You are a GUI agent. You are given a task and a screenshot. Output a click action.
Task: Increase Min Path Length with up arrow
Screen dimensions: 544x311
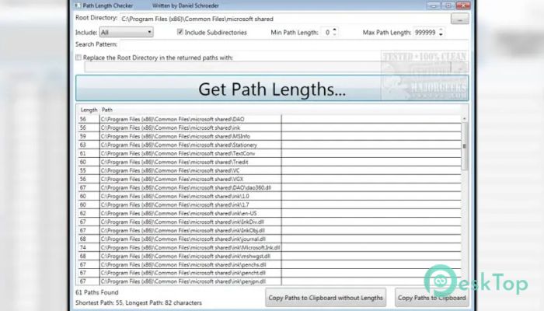334,30
